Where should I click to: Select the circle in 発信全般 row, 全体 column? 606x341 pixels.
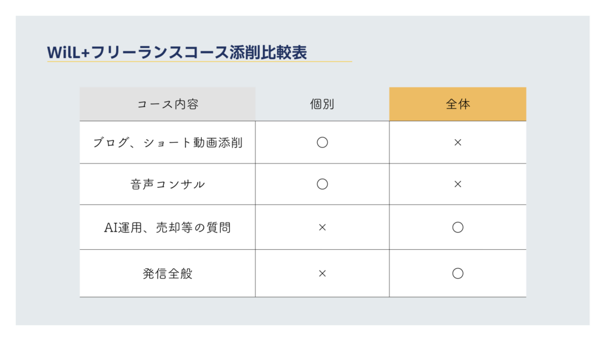(457, 274)
